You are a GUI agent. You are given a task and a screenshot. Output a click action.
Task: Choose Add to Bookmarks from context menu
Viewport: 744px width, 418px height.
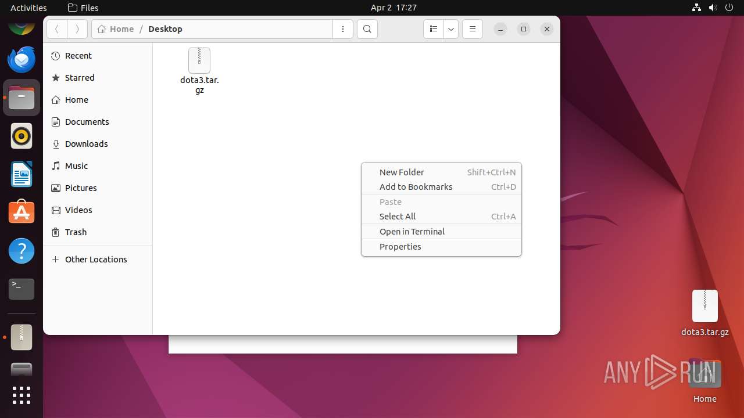point(441,187)
